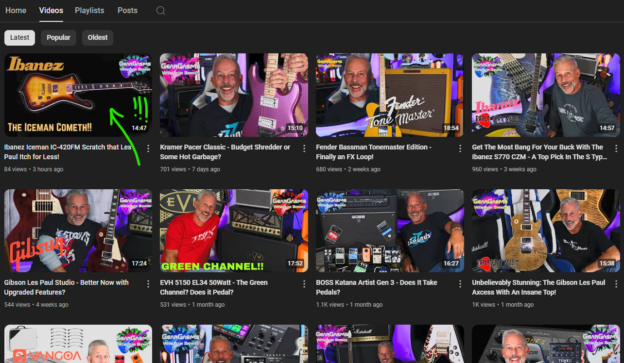Go to the Home tab
The height and width of the screenshot is (363, 624).
click(16, 11)
